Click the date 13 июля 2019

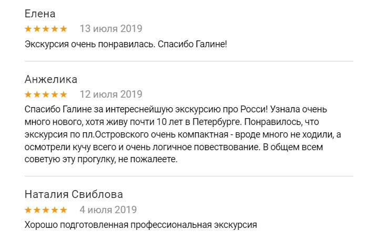pos(110,28)
